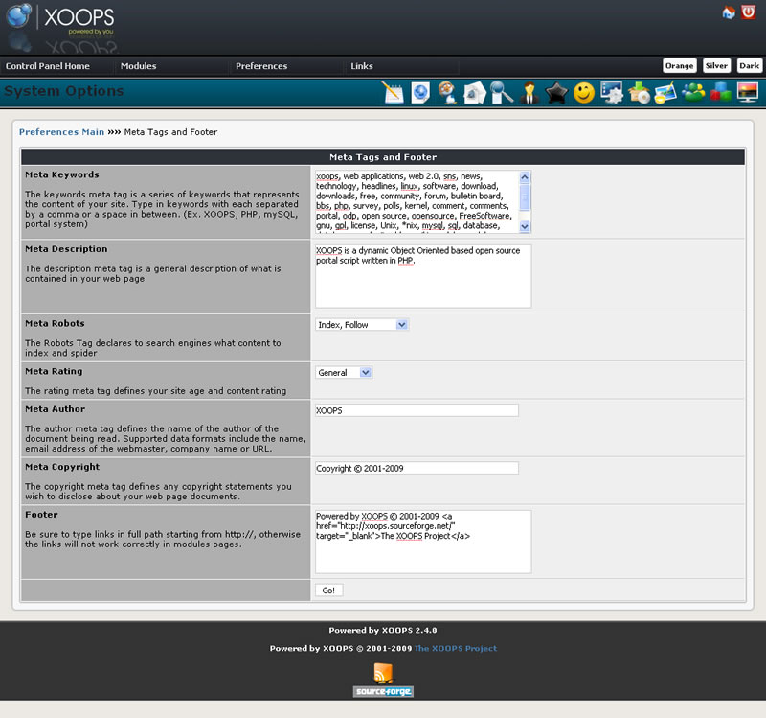Image resolution: width=766 pixels, height=718 pixels.
Task: Click the SourceForge logo badge
Action: (383, 691)
